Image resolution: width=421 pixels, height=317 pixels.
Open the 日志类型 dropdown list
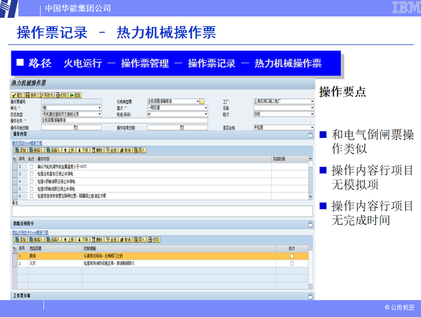coord(99,114)
